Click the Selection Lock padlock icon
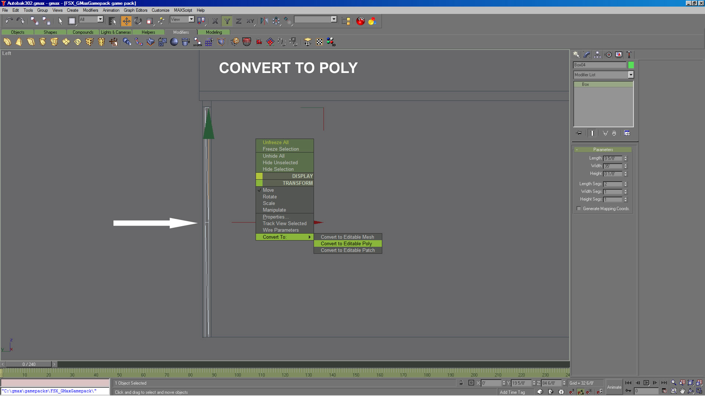 click(461, 383)
